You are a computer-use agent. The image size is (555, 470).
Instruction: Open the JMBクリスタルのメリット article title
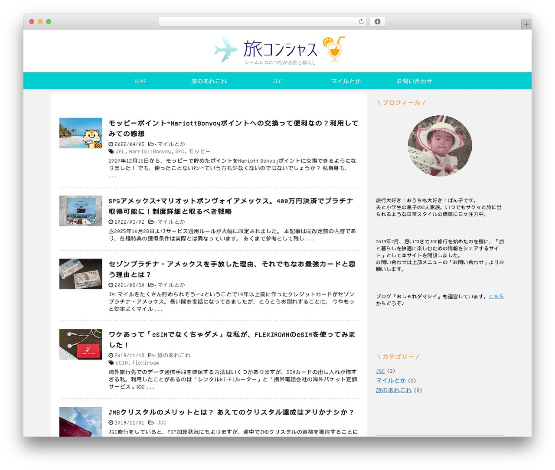point(231,412)
